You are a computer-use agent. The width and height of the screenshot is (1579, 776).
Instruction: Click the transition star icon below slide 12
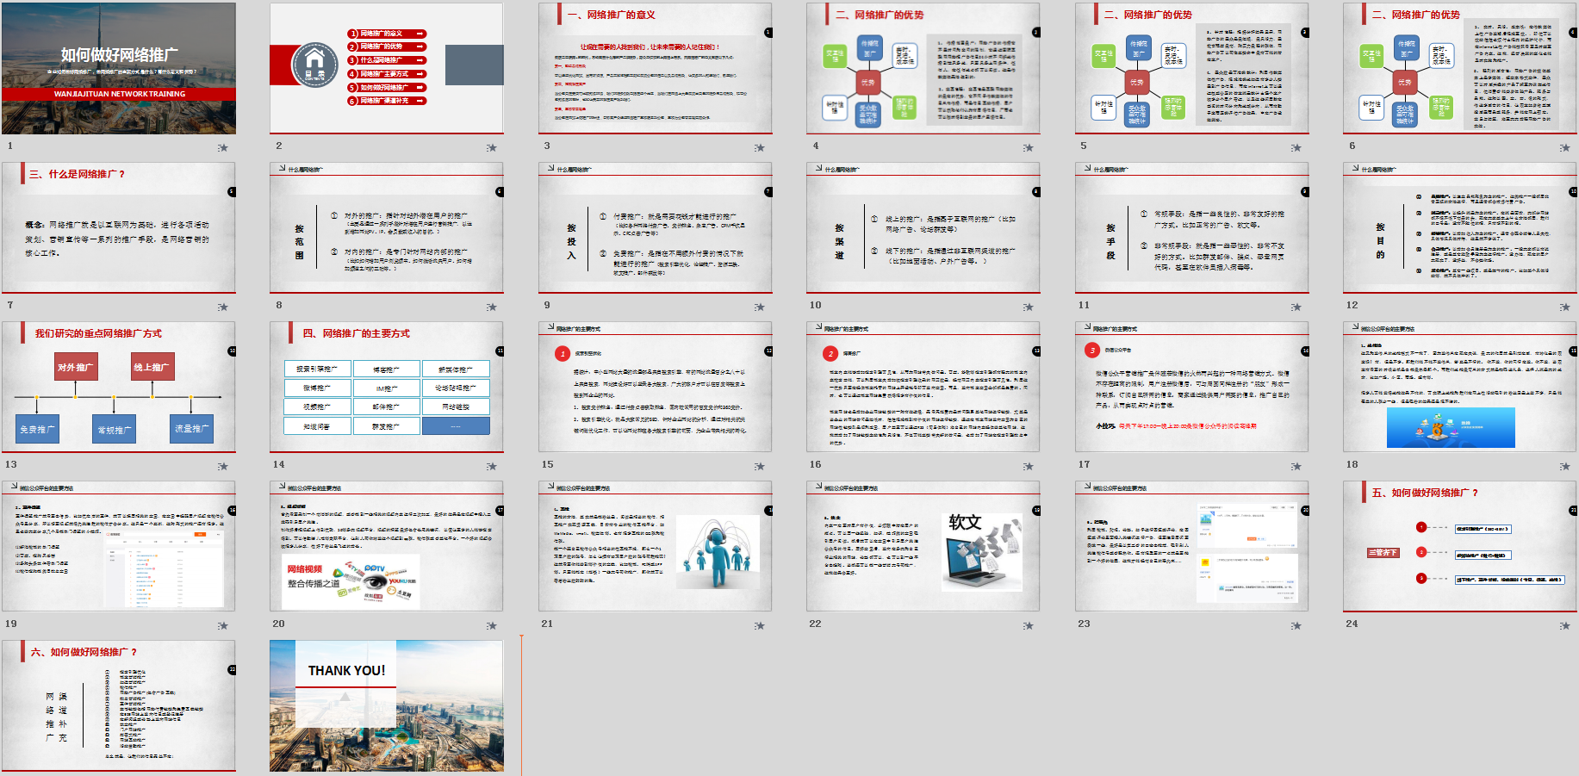(x=1564, y=307)
